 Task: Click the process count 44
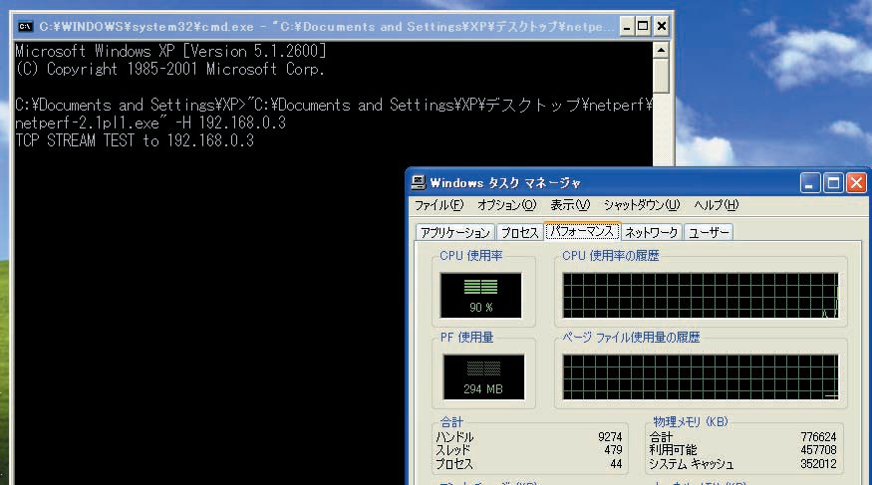tap(616, 463)
